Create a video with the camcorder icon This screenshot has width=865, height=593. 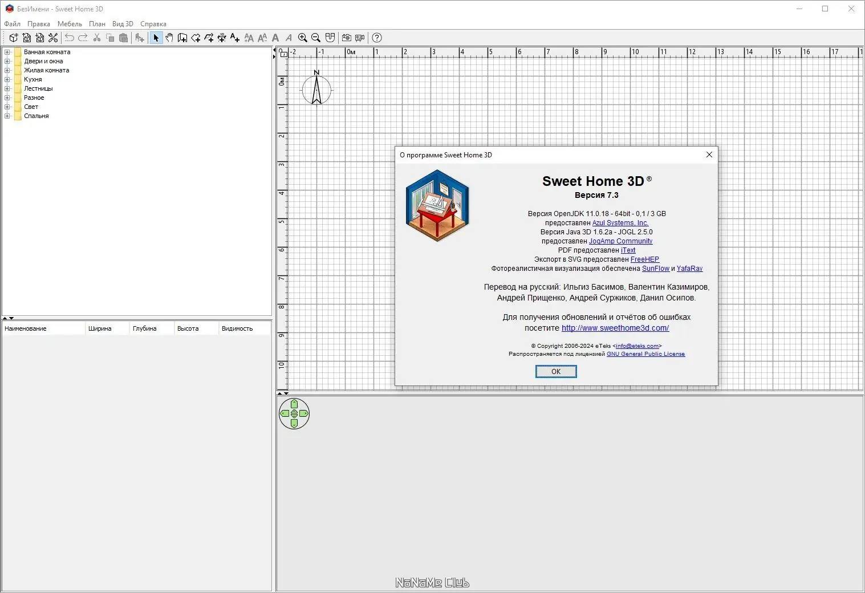(360, 38)
